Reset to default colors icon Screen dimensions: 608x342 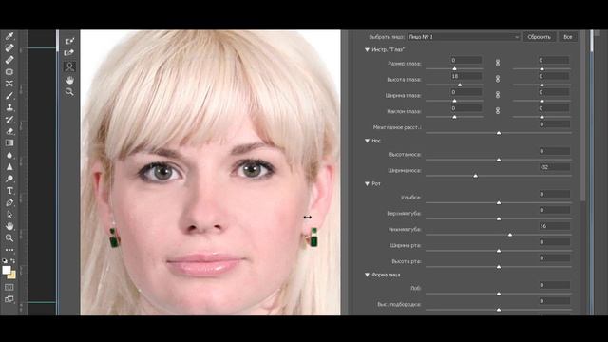[5, 261]
